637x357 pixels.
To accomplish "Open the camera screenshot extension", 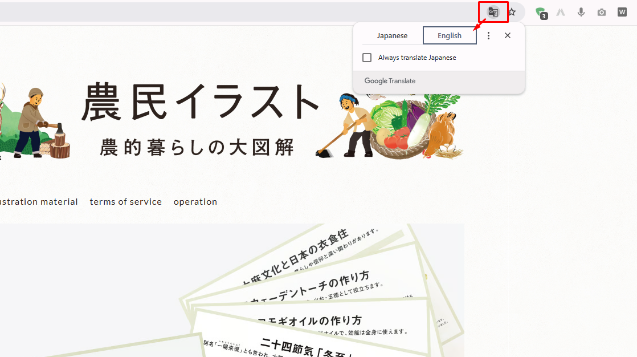I will pos(601,11).
